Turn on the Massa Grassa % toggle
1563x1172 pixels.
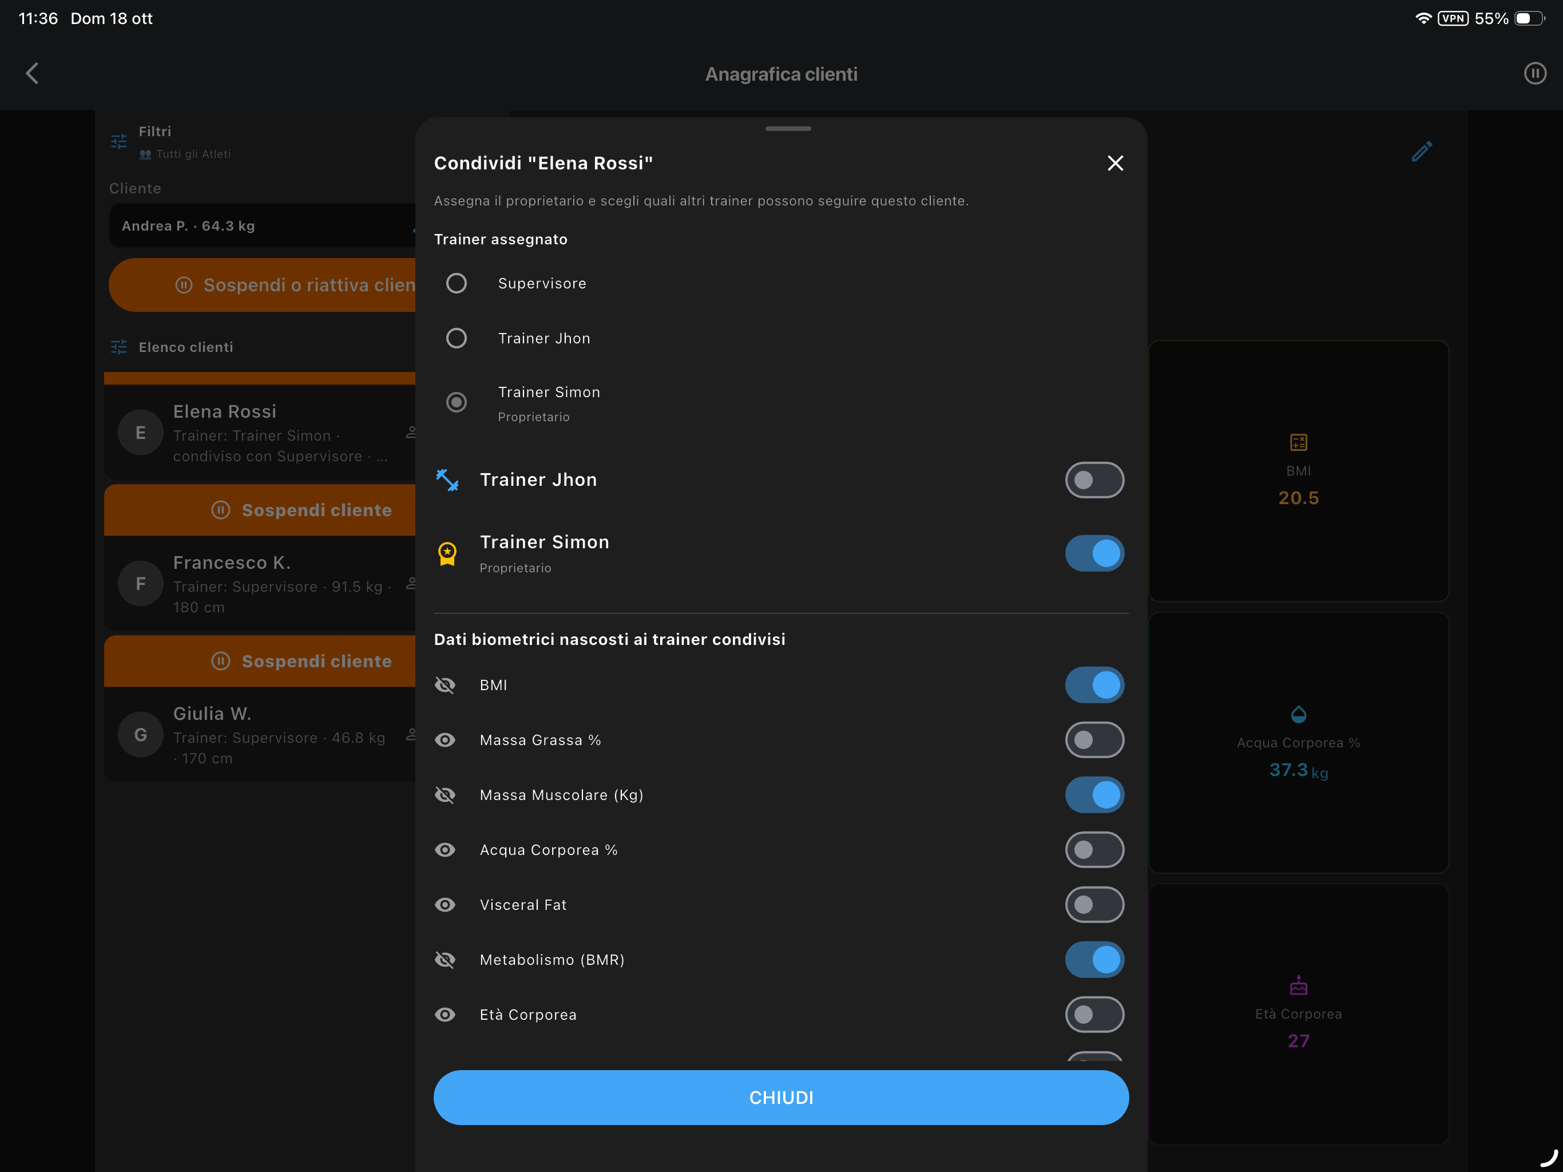click(x=1094, y=740)
